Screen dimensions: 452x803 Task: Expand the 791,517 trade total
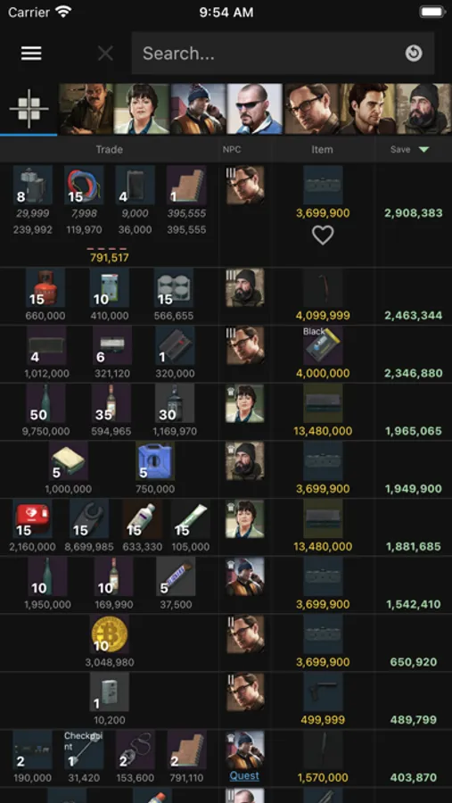[x=109, y=257]
